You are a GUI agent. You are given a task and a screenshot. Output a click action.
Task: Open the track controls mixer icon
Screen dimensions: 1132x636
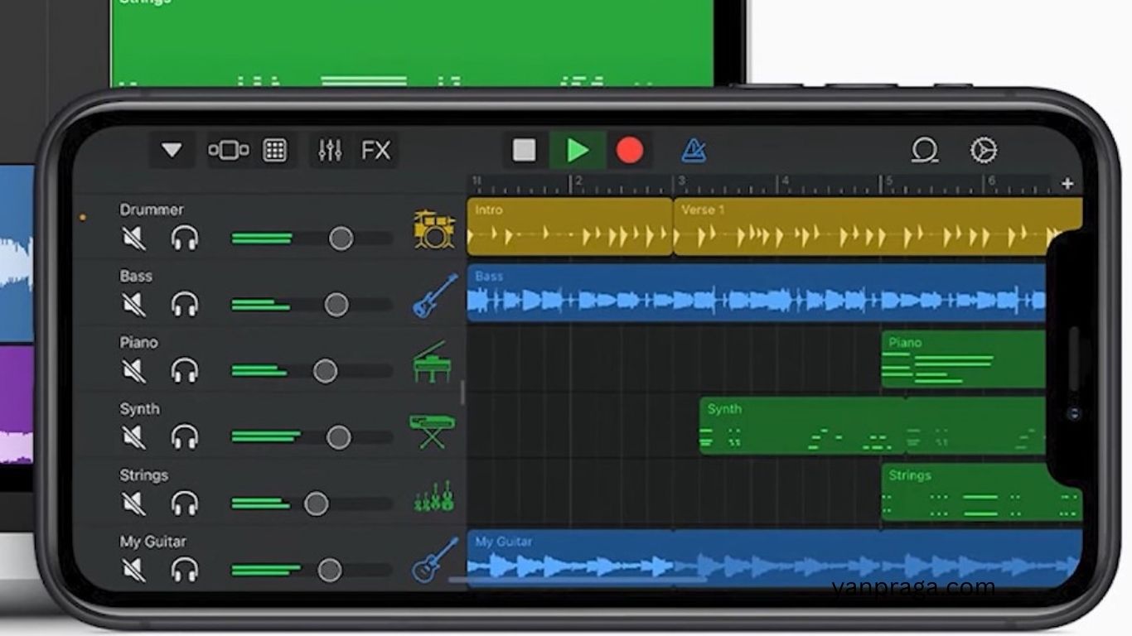(330, 151)
